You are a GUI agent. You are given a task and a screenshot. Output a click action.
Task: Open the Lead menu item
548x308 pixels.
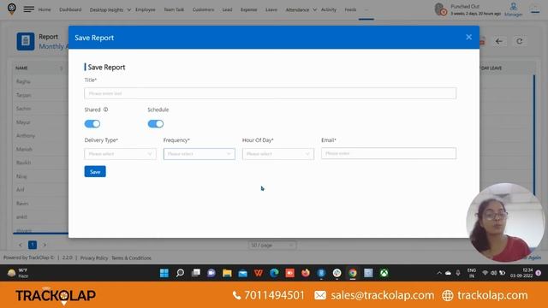coord(227,9)
